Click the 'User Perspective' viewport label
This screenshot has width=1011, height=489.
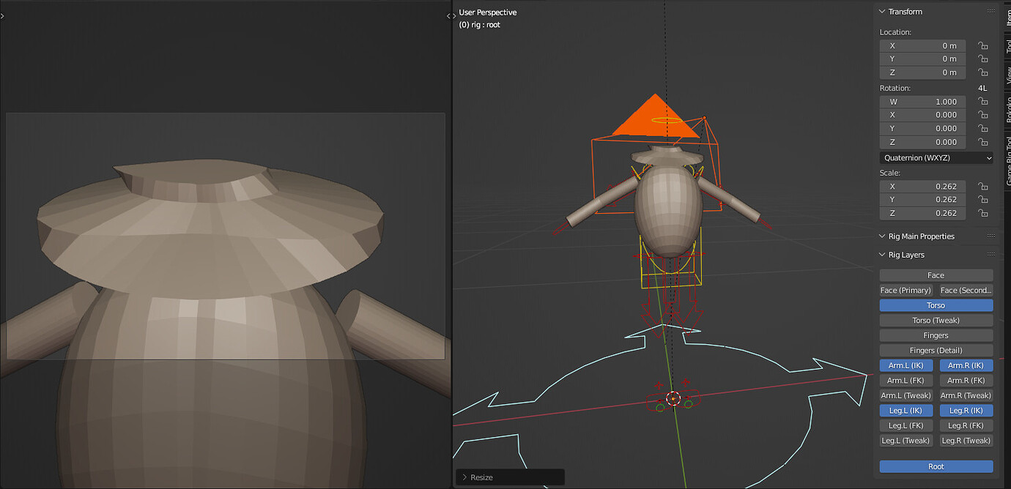[x=488, y=12]
